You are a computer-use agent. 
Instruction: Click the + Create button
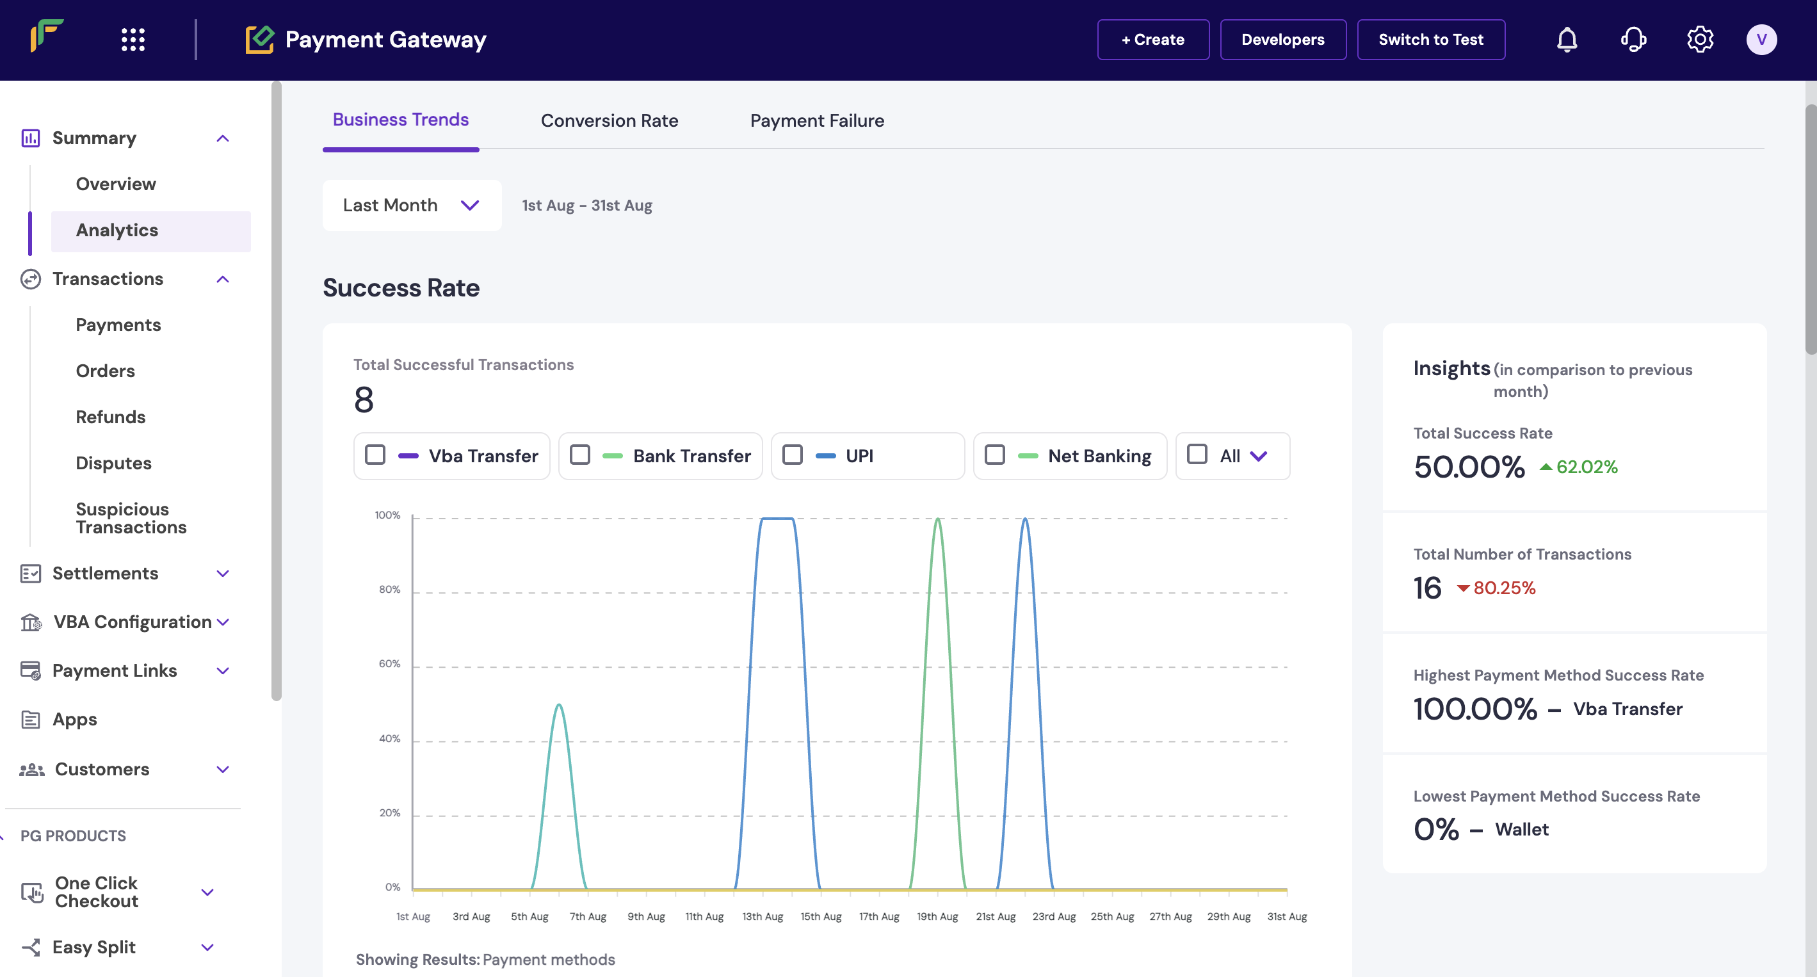(1152, 40)
